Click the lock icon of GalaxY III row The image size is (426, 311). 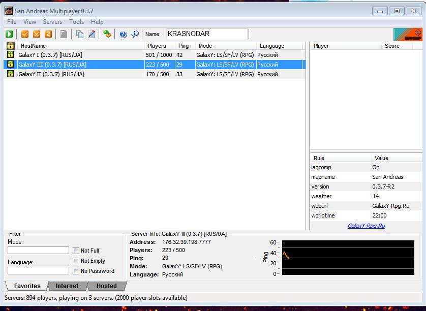[10, 65]
